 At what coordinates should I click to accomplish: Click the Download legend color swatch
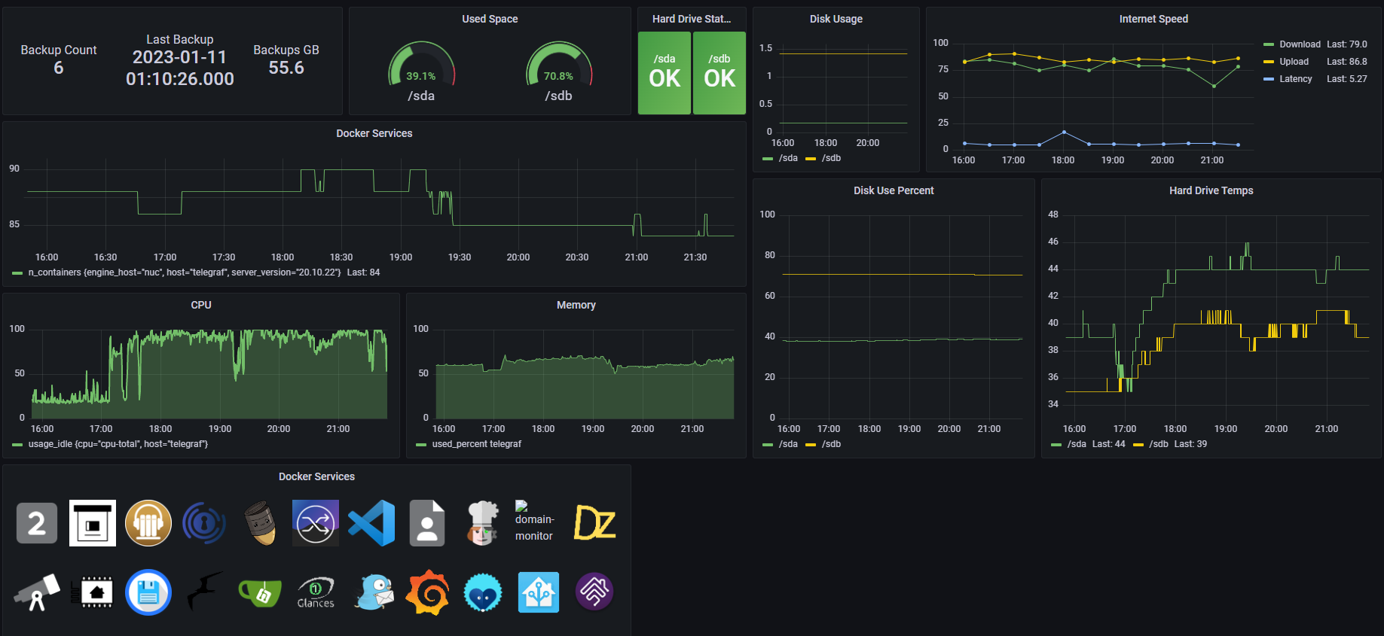click(x=1269, y=44)
